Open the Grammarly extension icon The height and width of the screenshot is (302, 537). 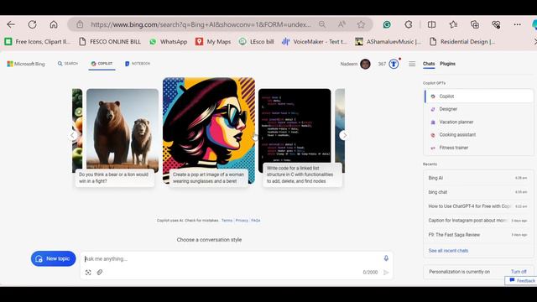387,24
